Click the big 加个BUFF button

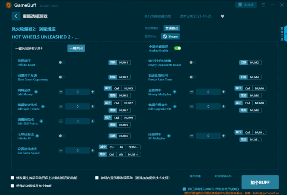260,182
